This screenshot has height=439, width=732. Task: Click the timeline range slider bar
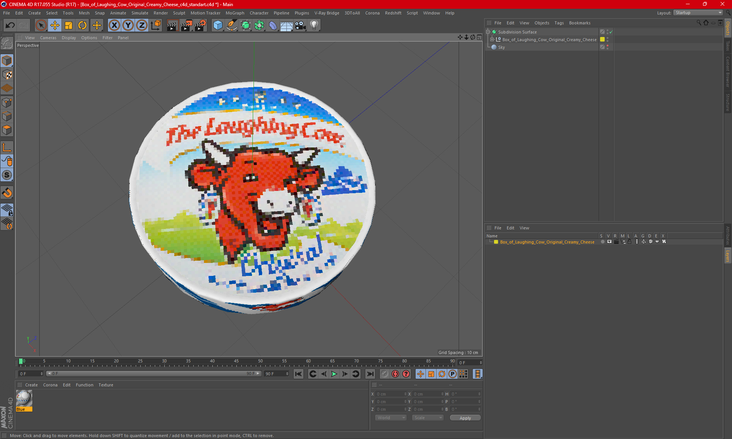pyautogui.click(x=154, y=374)
